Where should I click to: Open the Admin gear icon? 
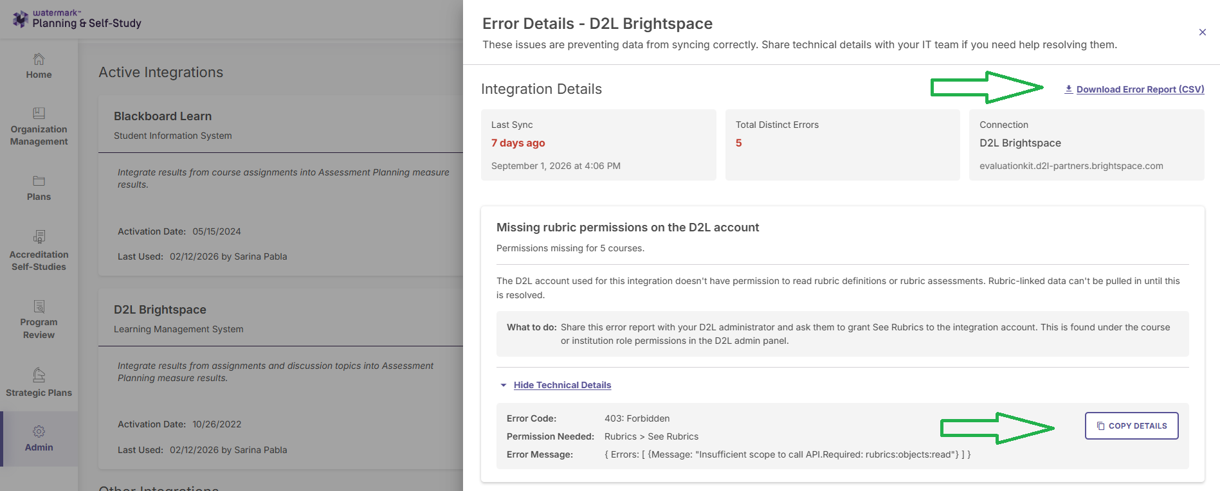39,431
